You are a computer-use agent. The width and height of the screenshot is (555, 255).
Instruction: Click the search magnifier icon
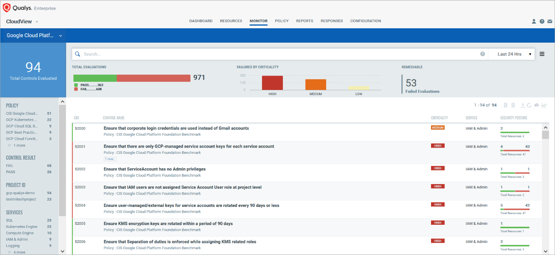click(77, 54)
